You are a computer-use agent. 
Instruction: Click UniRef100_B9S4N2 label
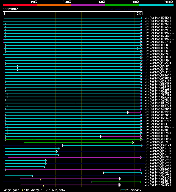coord(158,112)
